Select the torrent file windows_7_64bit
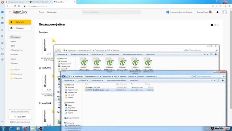 tap(148, 64)
